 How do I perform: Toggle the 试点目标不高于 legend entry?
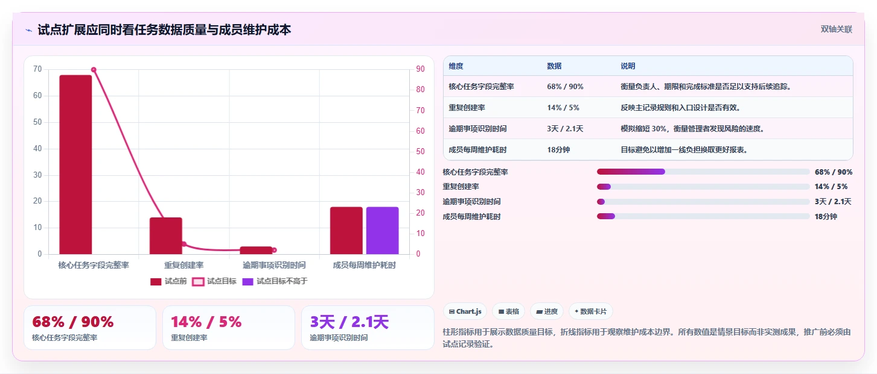tap(275, 281)
